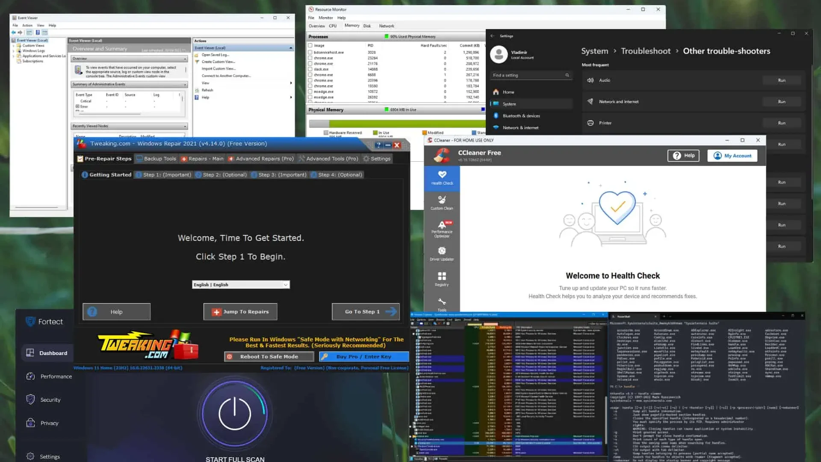Image resolution: width=821 pixels, height=462 pixels.
Task: Run the Printer troubleshooter
Action: coord(782,123)
